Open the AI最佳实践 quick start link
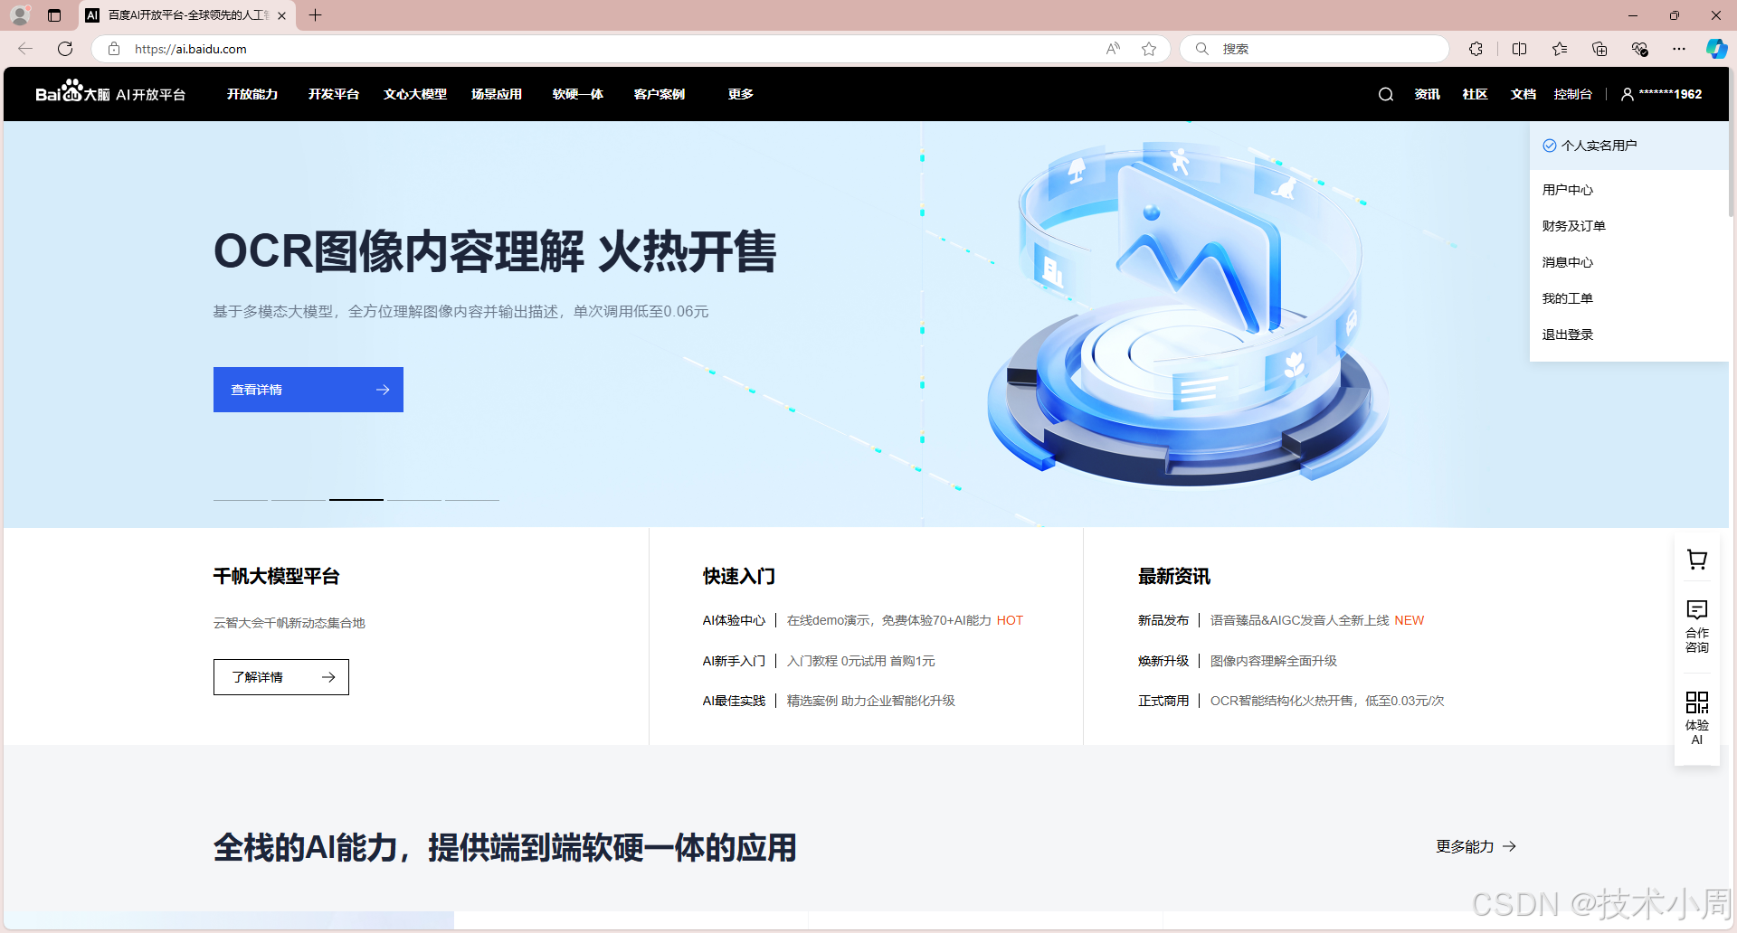The width and height of the screenshot is (1737, 933). click(734, 701)
